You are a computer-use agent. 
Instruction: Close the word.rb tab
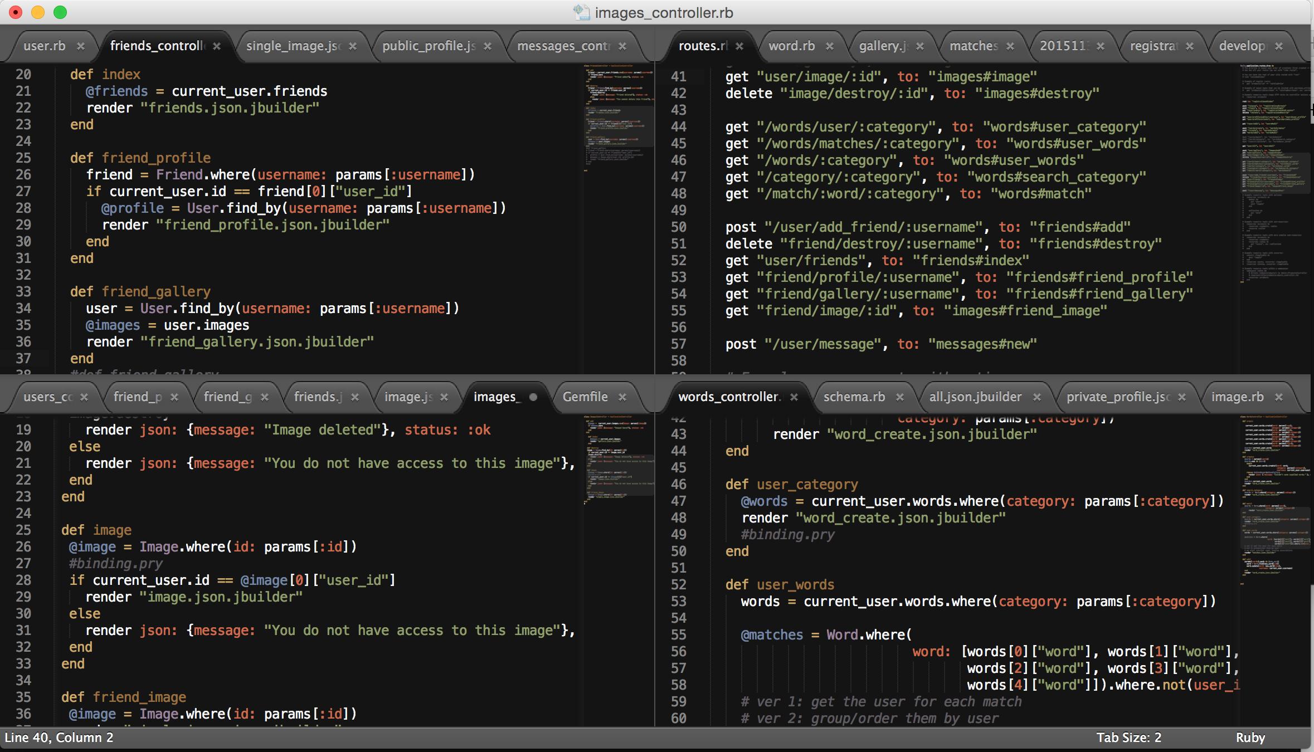(830, 46)
